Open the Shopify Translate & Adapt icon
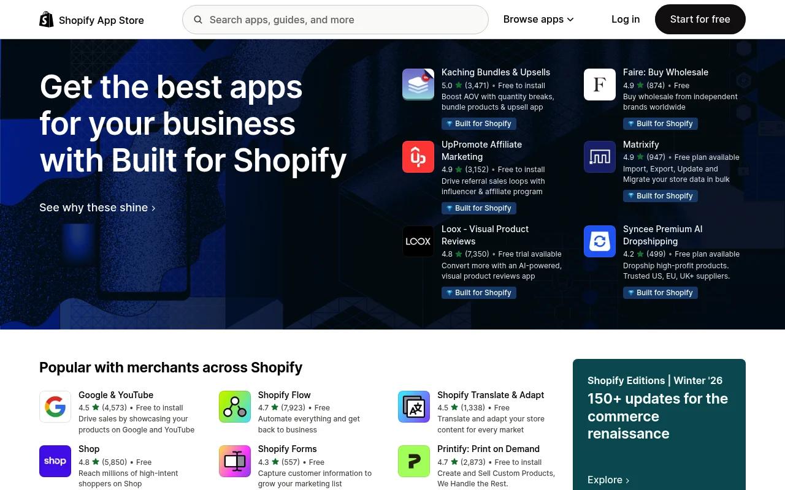The height and width of the screenshot is (490, 785). pos(413,406)
